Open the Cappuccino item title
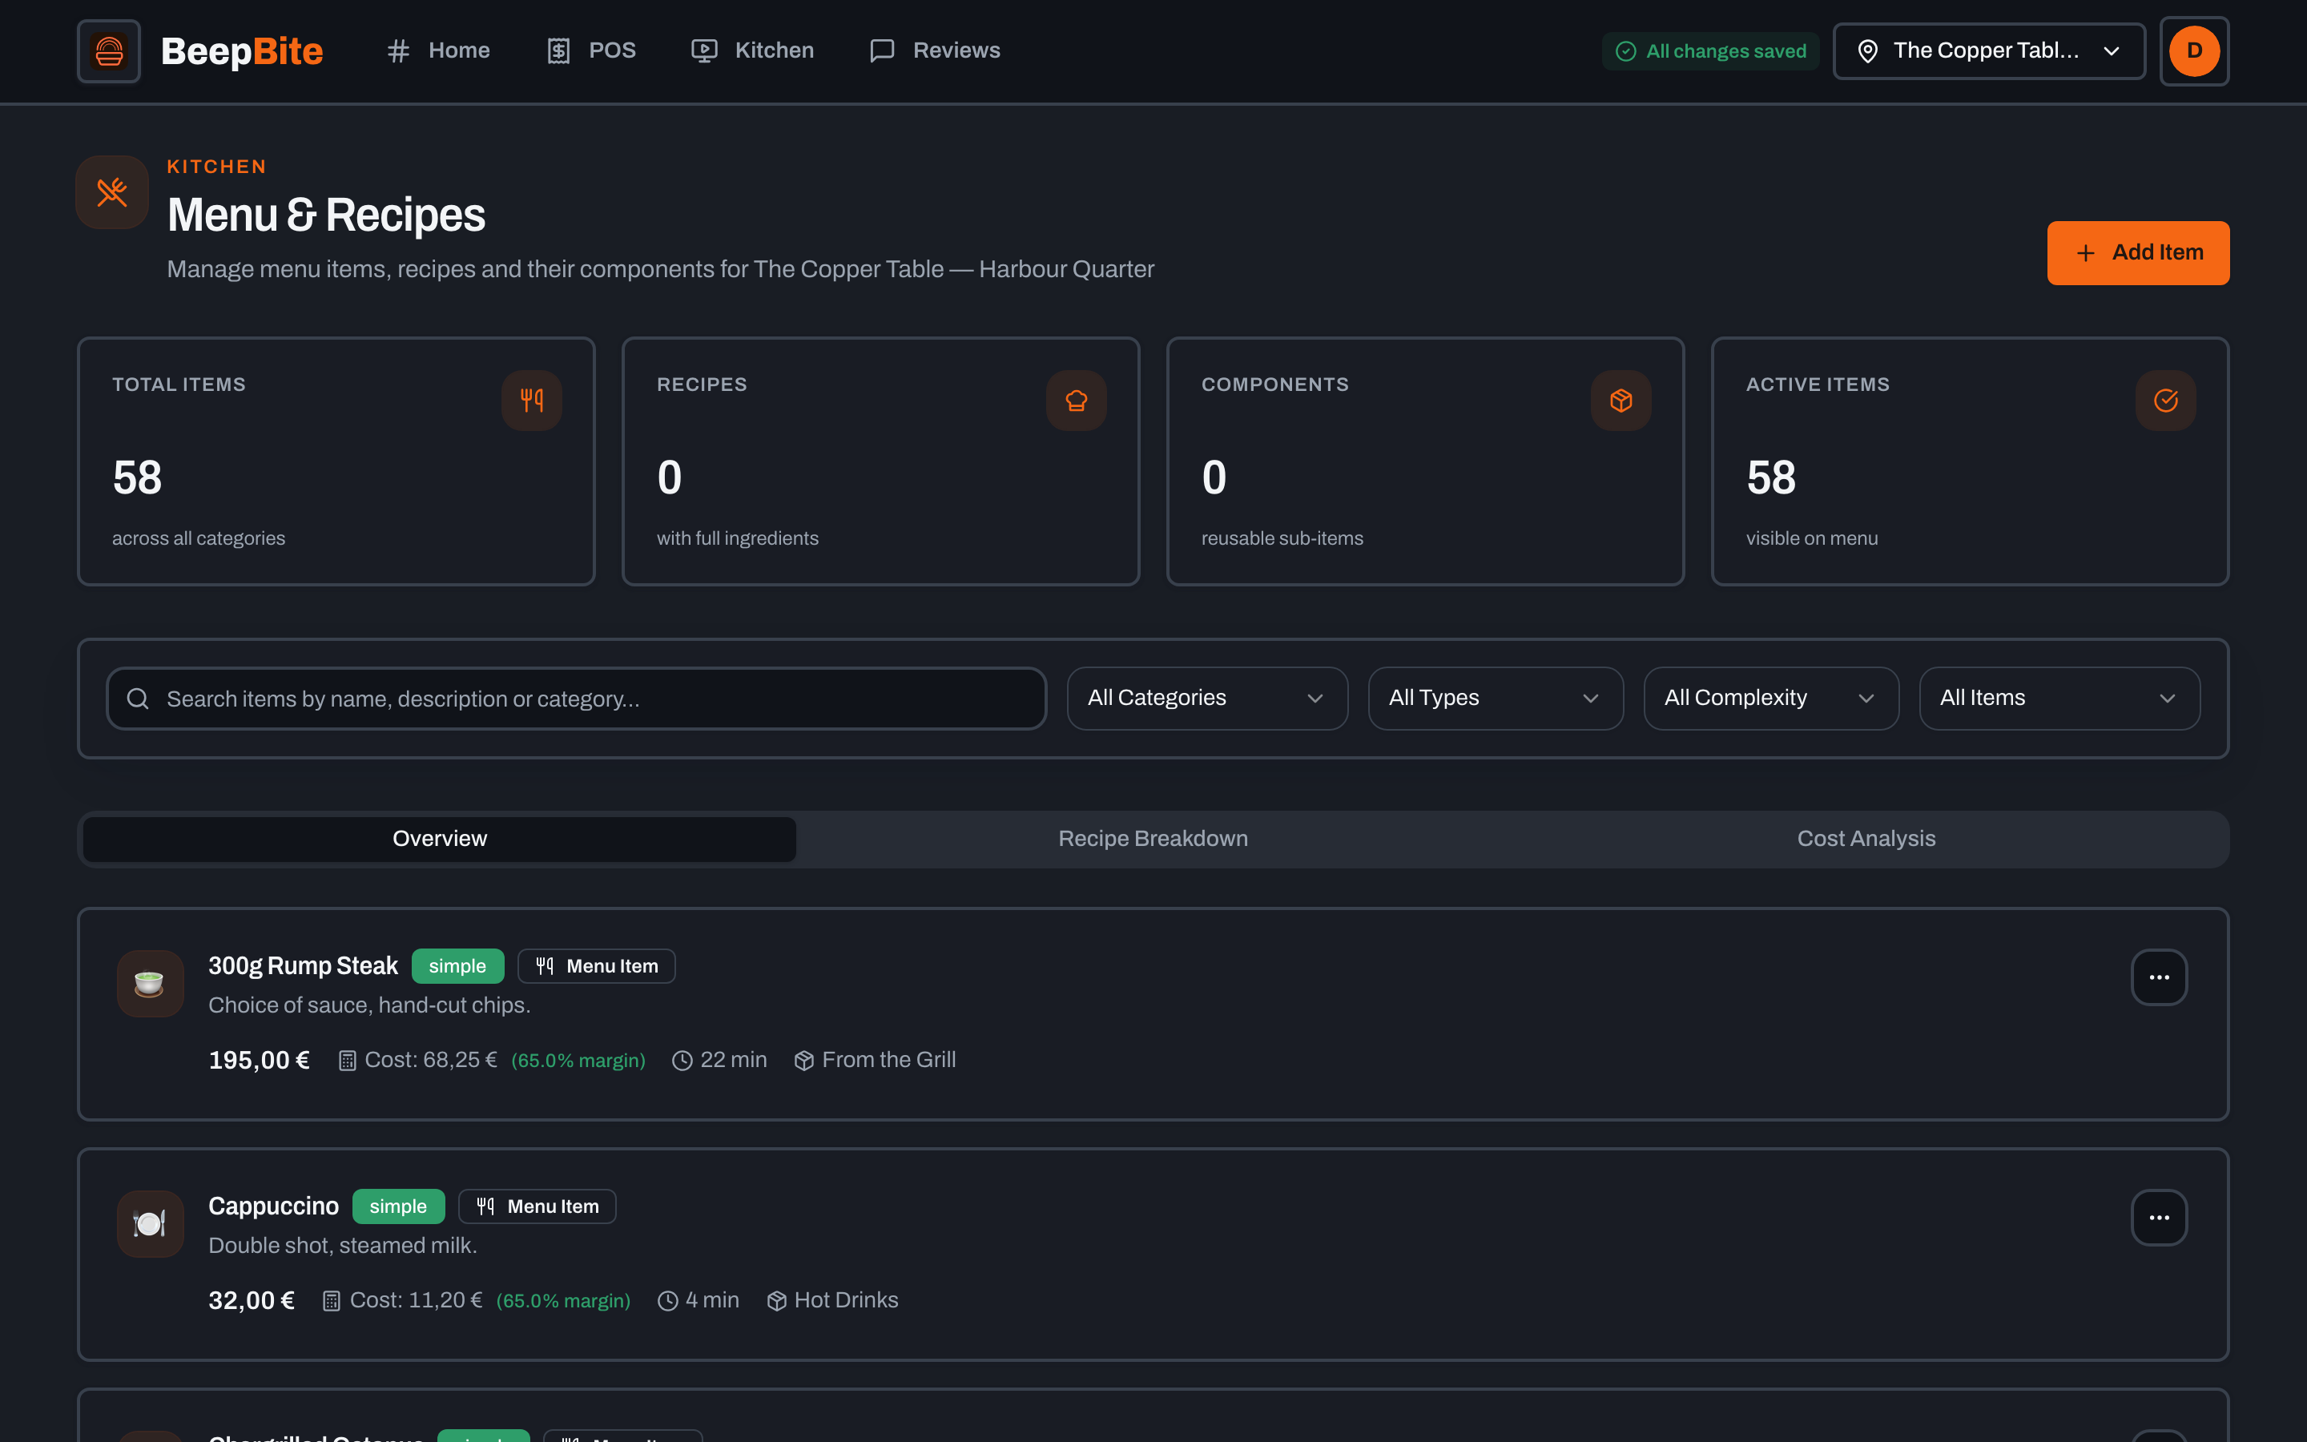2307x1442 pixels. point(274,1206)
